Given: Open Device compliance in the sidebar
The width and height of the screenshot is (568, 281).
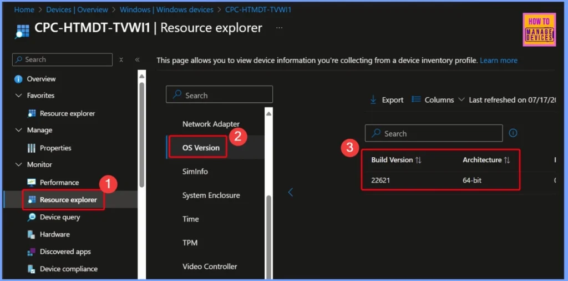Looking at the screenshot, I should click(x=68, y=269).
